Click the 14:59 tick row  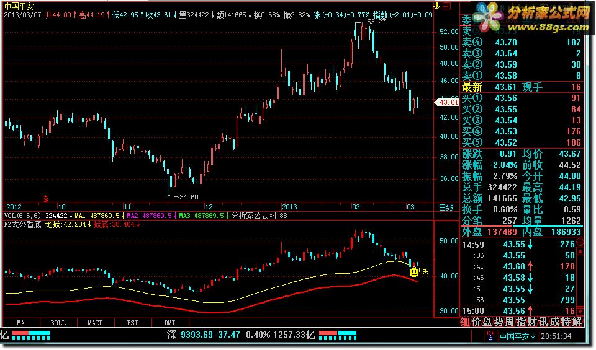(518, 245)
